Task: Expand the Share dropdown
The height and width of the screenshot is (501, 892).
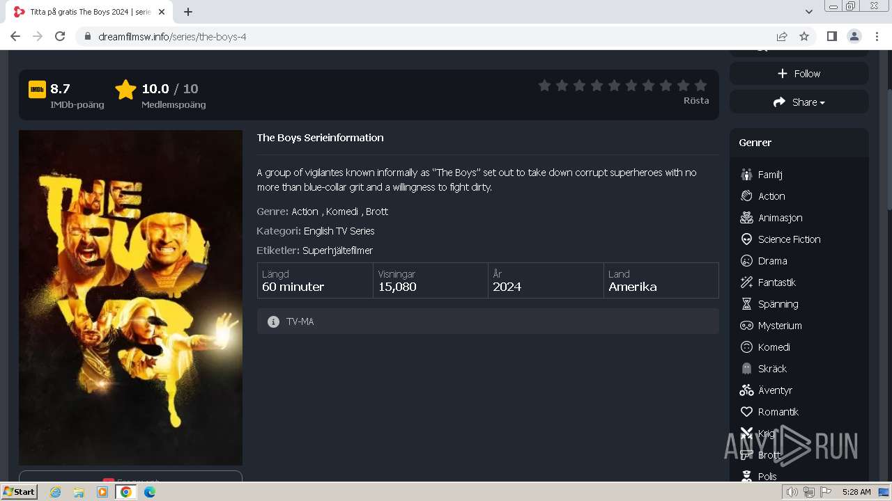Action: (x=799, y=102)
